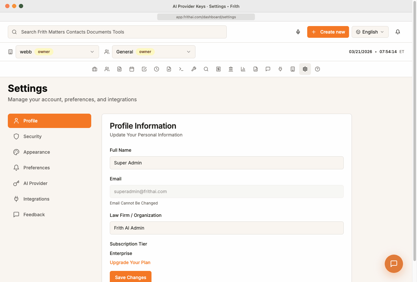Viewport: 417px width, 282px height.
Task: Open the AI Provider settings section
Action: (49, 183)
